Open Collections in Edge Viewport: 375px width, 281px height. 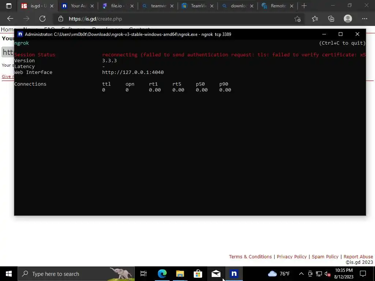coord(331,19)
